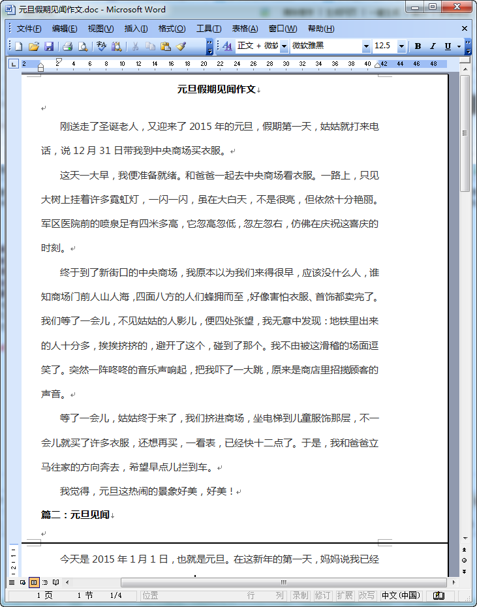Go to next page with double-down arrow

pos(465,571)
